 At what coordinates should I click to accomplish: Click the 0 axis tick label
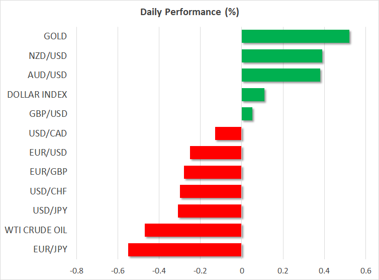click(242, 269)
